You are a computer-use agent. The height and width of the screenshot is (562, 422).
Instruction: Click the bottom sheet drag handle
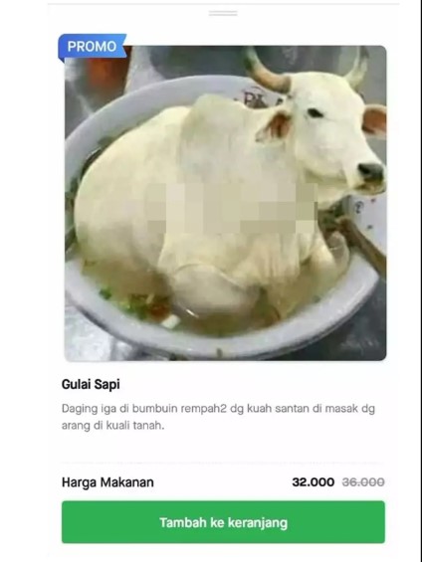coord(223,13)
